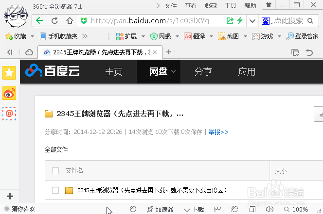Click status bar clock history icon

[133, 209]
